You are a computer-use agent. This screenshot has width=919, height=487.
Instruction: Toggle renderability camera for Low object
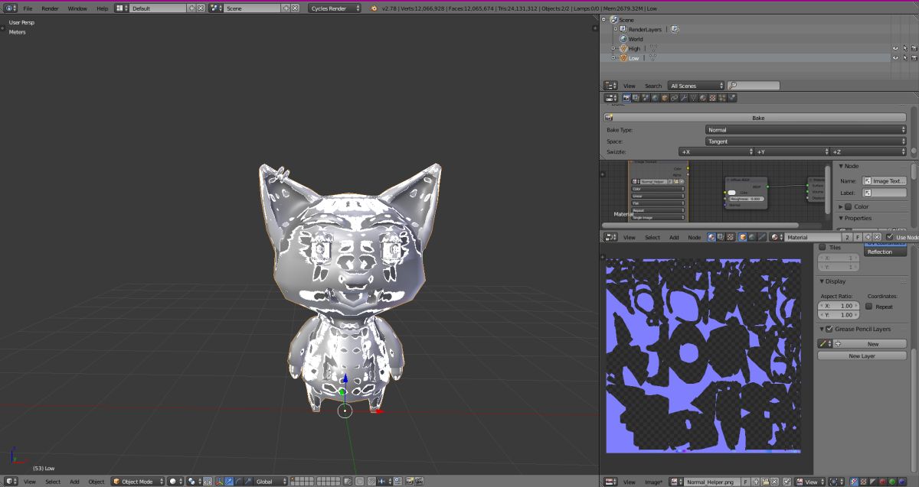click(914, 57)
